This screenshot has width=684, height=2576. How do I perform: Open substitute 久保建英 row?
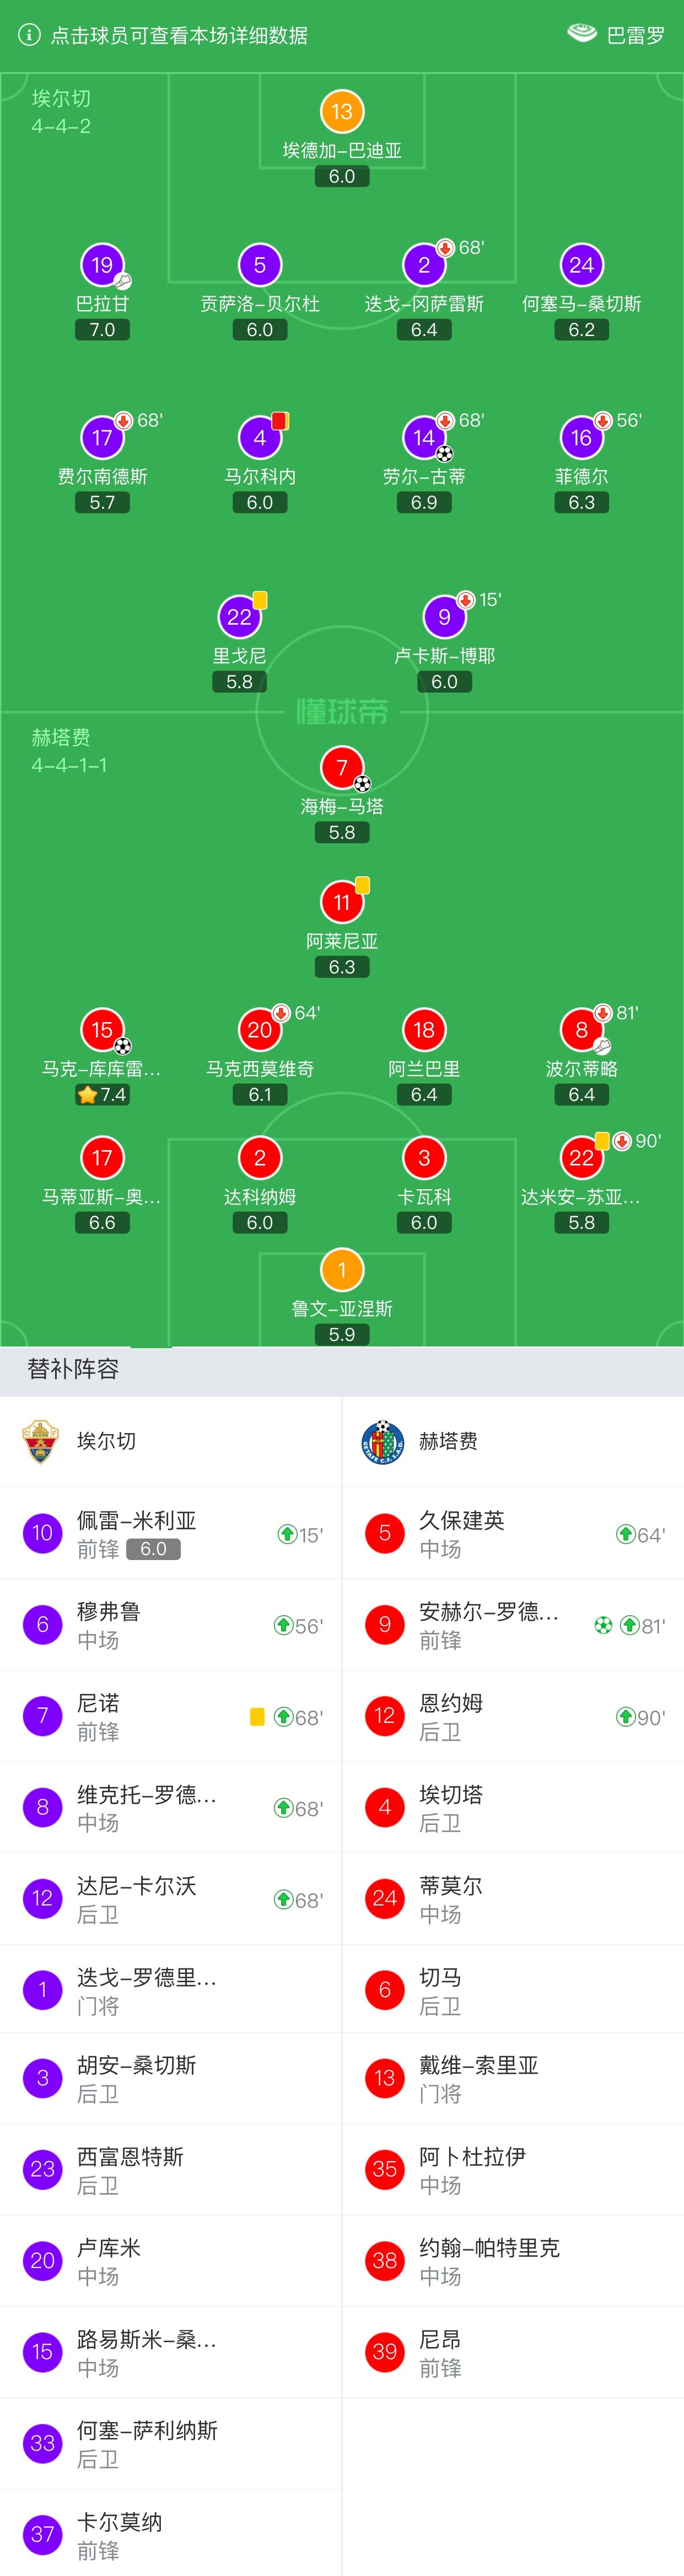tap(513, 1533)
